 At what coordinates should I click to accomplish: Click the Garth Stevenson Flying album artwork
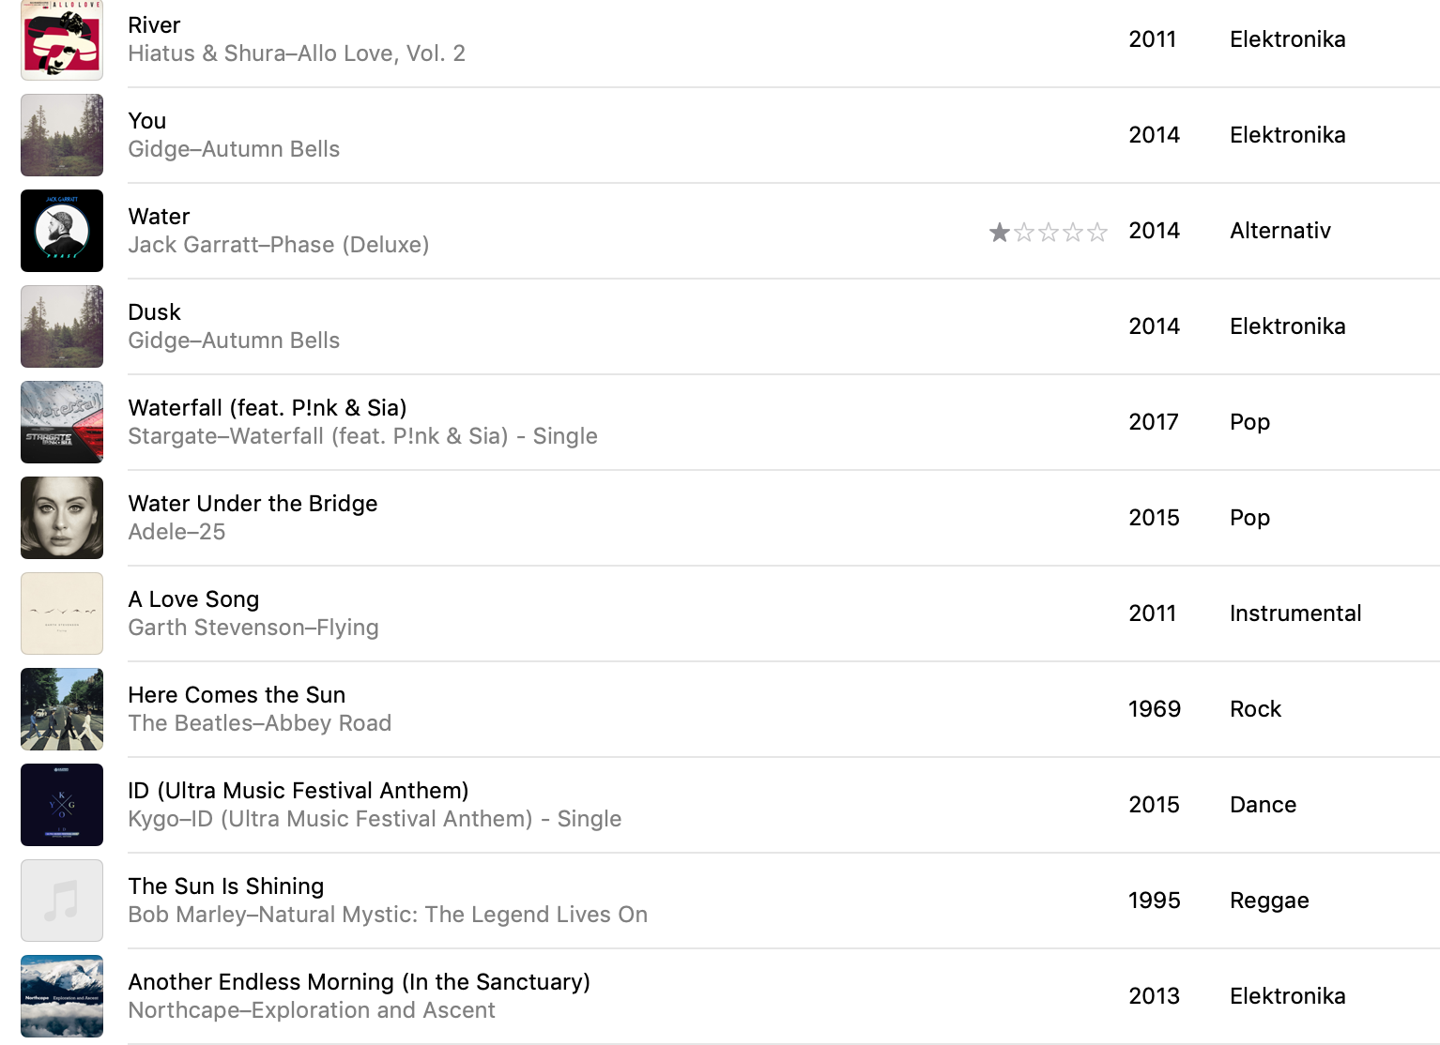(62, 613)
